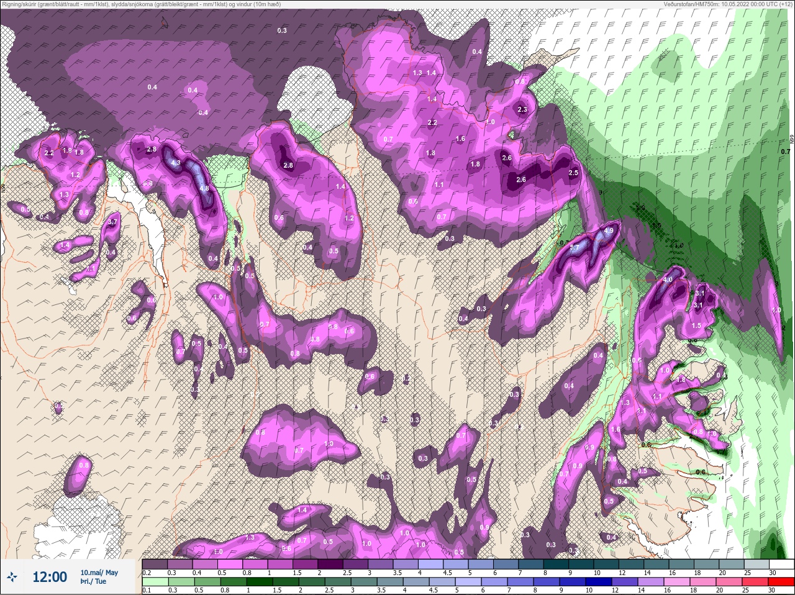This screenshot has height=595, width=795.
Task: Click the 12:00 forecast time label
Action: 49,577
